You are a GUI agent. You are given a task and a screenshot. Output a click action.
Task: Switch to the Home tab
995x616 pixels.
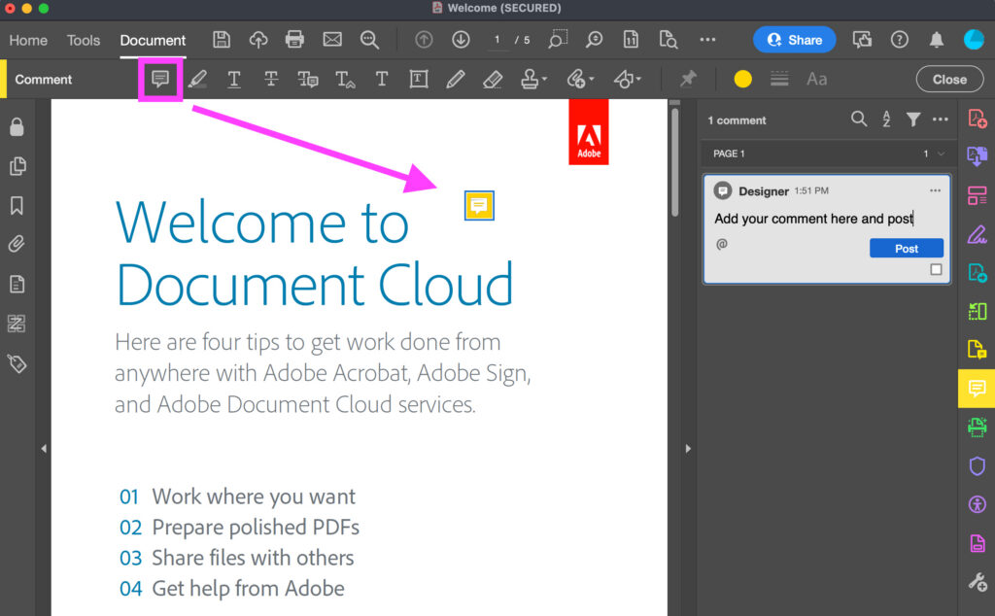(x=28, y=40)
